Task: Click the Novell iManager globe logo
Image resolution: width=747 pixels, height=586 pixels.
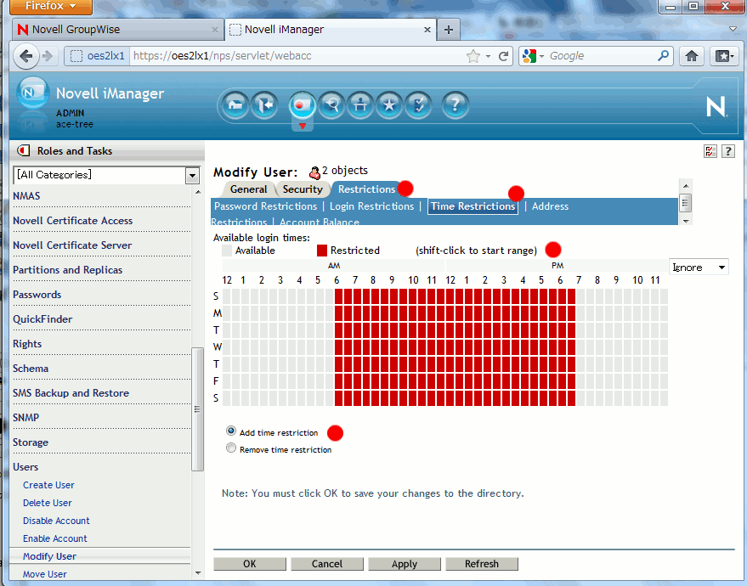Action: [32, 93]
